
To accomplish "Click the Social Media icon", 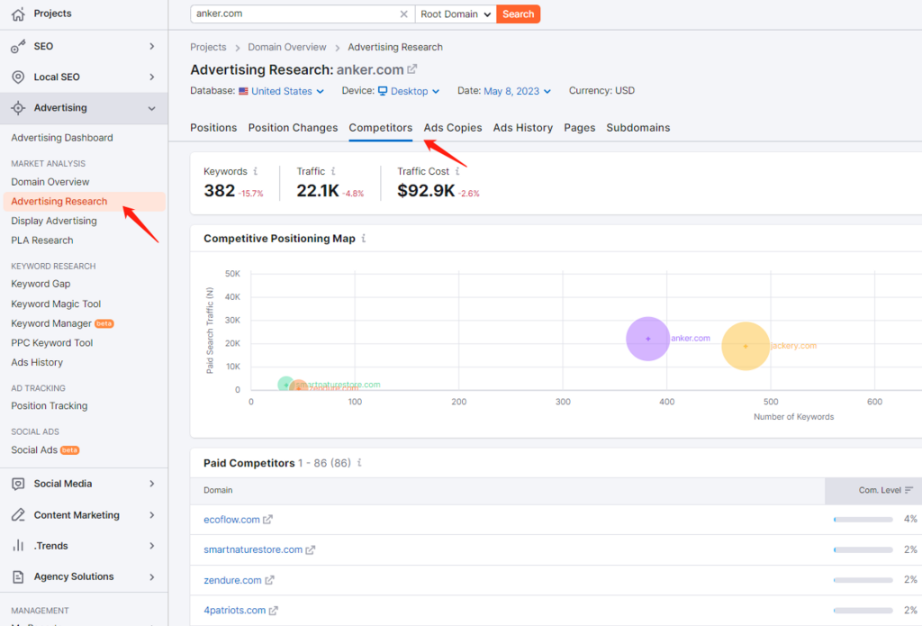I will pos(18,484).
